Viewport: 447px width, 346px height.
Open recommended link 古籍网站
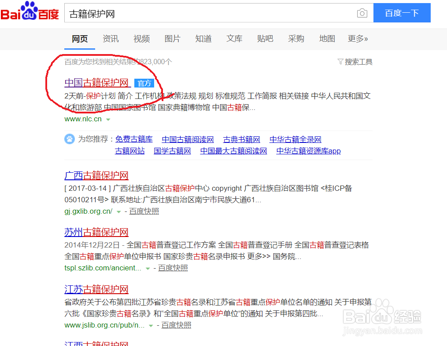130,151
